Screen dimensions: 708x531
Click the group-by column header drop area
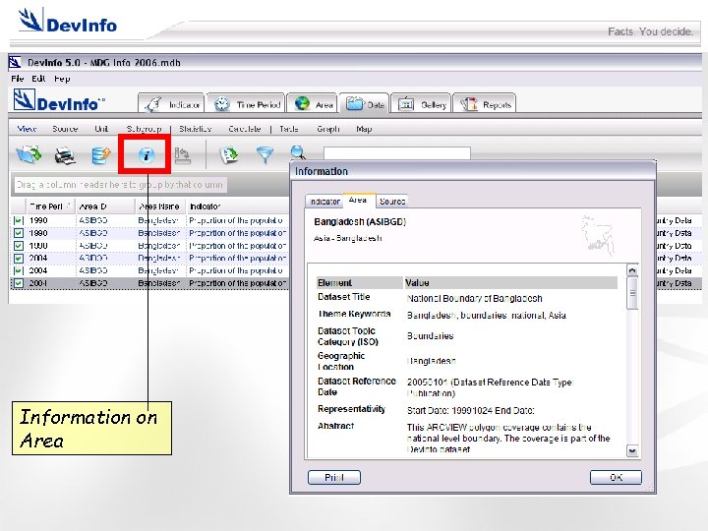coord(120,185)
